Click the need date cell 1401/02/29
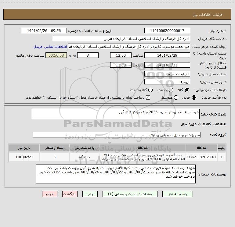This screenshot has height=227, width=235. click(24, 157)
